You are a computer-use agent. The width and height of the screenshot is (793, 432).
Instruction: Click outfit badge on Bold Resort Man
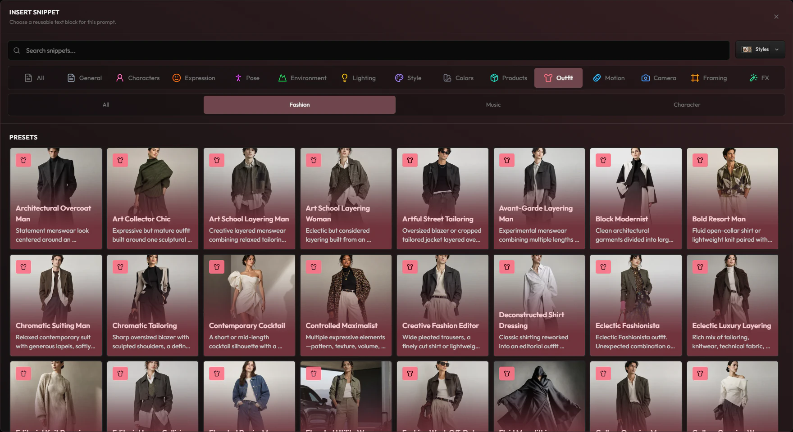pyautogui.click(x=700, y=160)
